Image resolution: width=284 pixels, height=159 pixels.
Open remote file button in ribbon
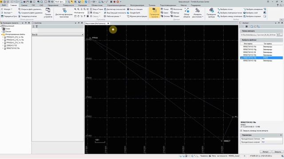30,9
